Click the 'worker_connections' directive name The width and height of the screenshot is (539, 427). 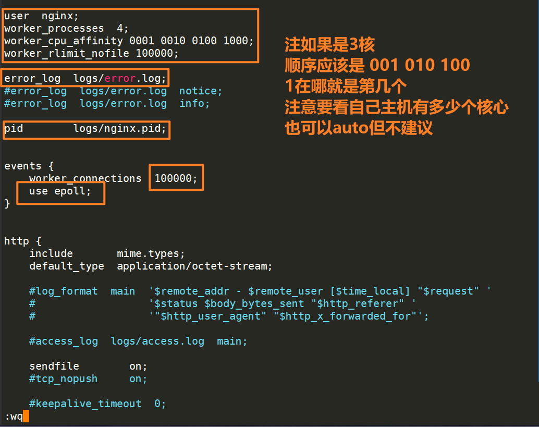(x=85, y=178)
